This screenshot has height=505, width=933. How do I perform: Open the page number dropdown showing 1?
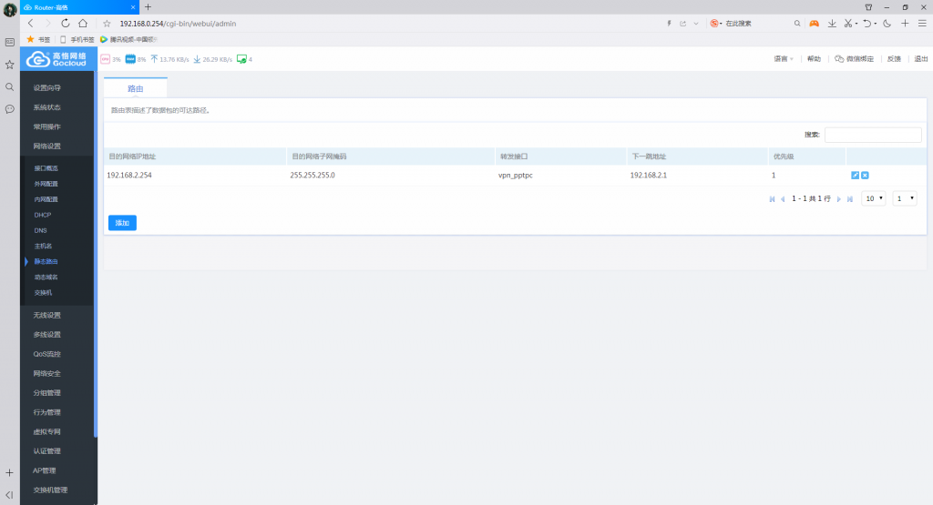[905, 198]
